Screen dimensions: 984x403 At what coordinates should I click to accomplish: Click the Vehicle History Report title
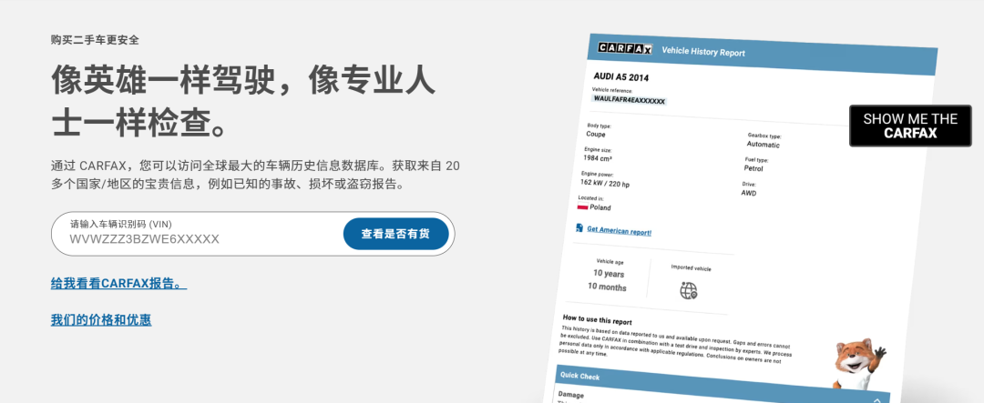point(702,52)
